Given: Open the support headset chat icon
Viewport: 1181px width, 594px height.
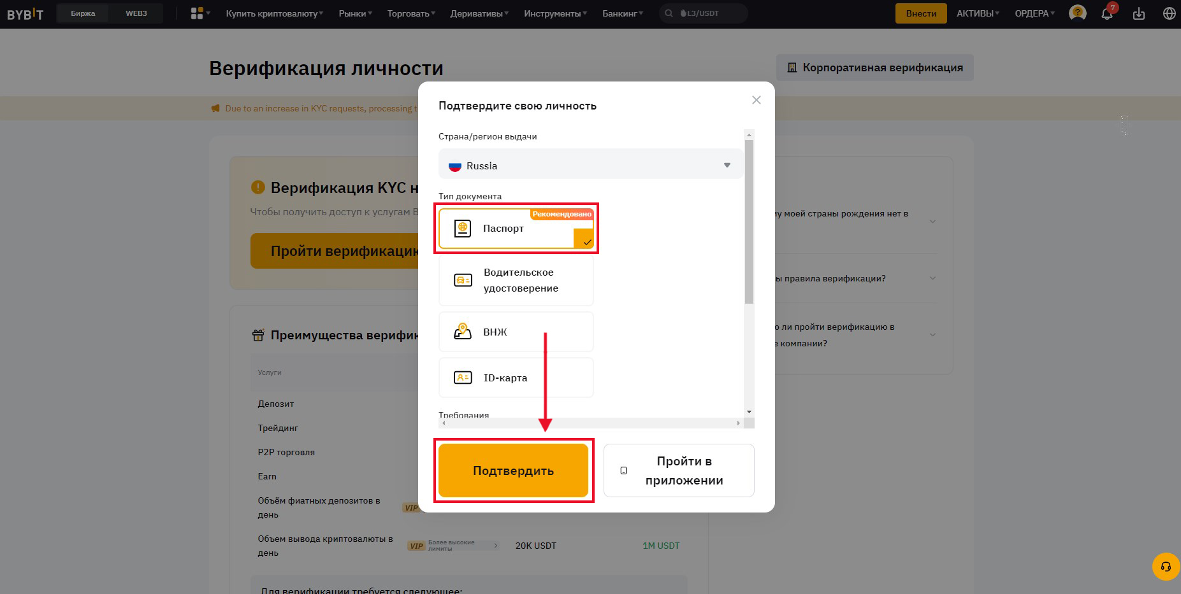Looking at the screenshot, I should tap(1166, 567).
